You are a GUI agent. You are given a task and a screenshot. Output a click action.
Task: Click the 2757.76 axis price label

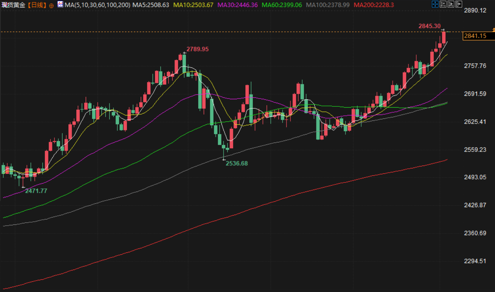[x=475, y=66]
